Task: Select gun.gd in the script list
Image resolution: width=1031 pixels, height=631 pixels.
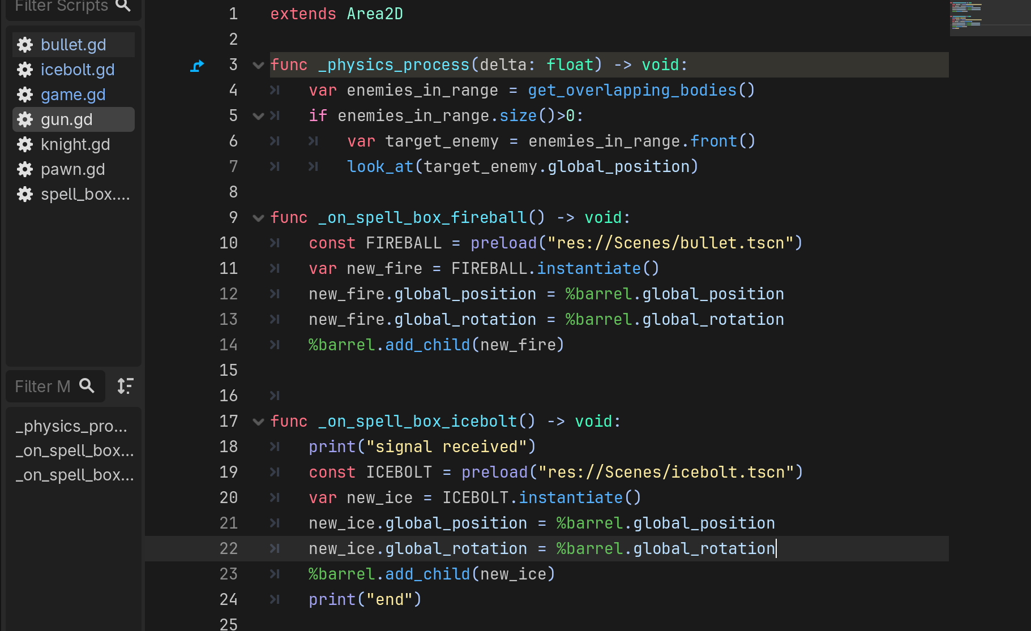Action: 67,119
